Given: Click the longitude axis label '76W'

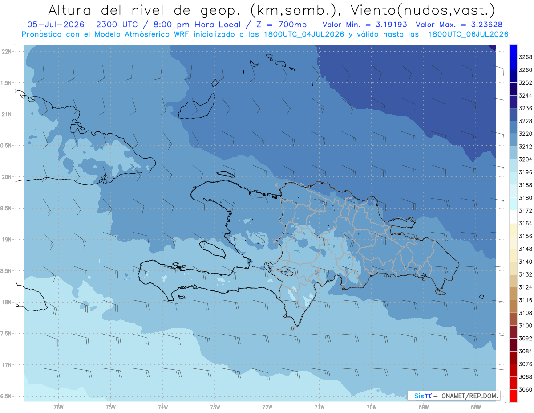Looking at the screenshot, I should coord(58,407).
